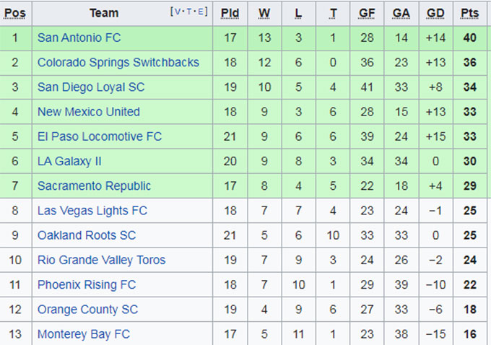Visit the Oakland Roots SC link
491x345 pixels.
(x=86, y=235)
